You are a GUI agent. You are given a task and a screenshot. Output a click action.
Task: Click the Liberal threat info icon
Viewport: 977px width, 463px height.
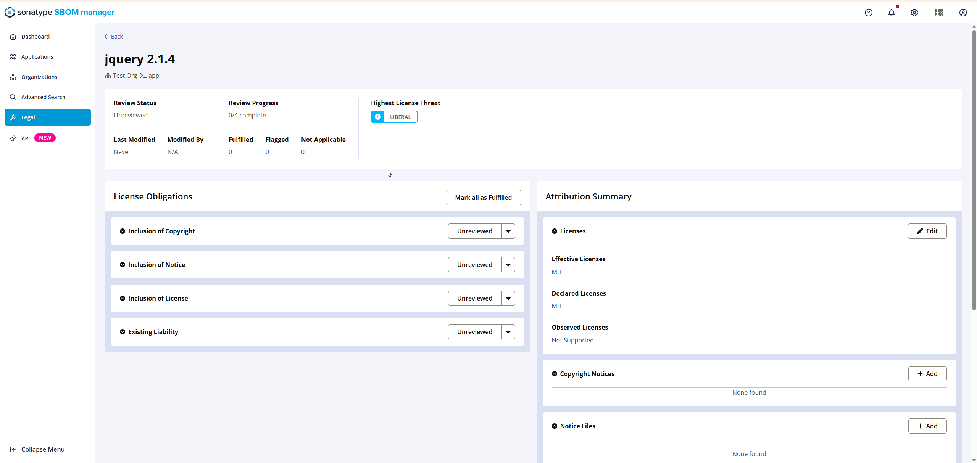[x=378, y=117]
